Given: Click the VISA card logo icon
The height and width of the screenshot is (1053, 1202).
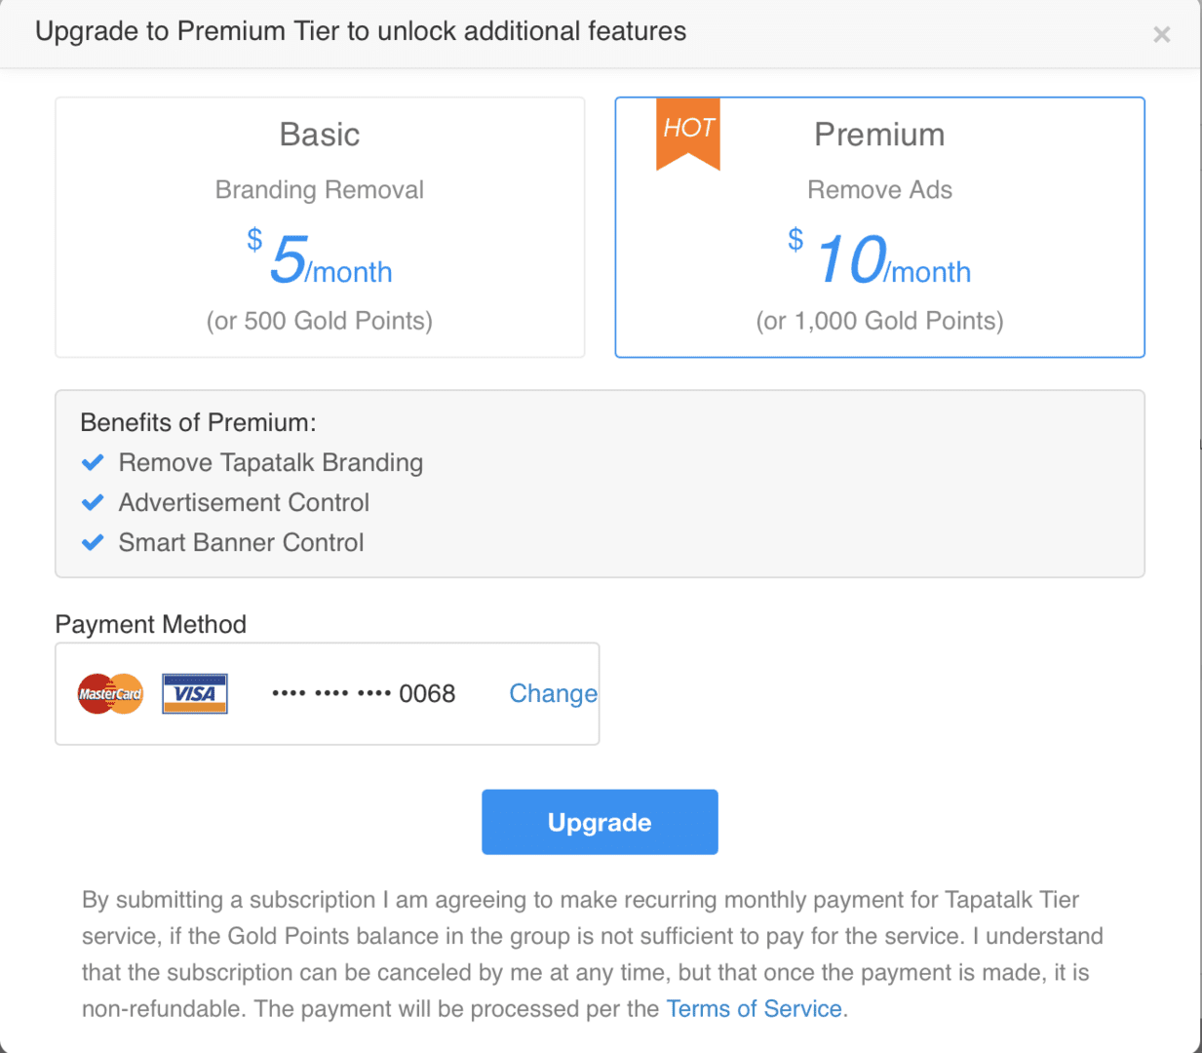Looking at the screenshot, I should click(195, 694).
